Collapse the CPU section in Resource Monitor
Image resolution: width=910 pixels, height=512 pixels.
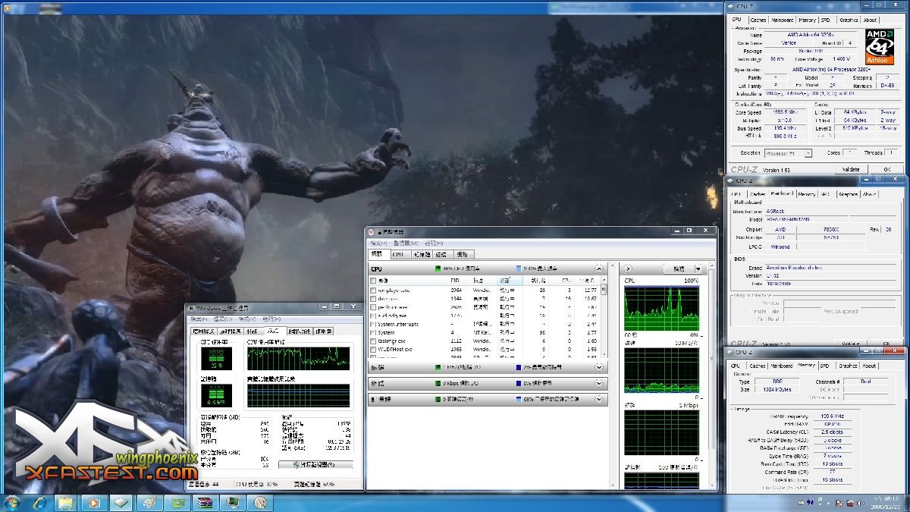(x=599, y=269)
